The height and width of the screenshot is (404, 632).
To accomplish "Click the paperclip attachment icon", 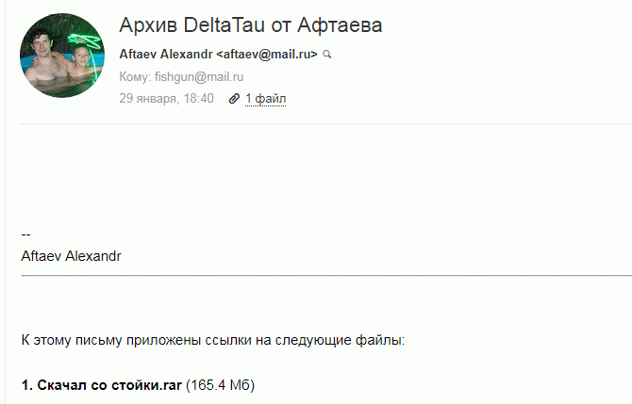I will pos(234,98).
